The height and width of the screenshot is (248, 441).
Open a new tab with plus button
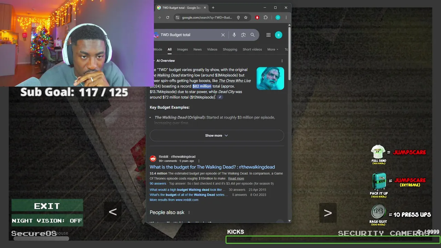[213, 8]
